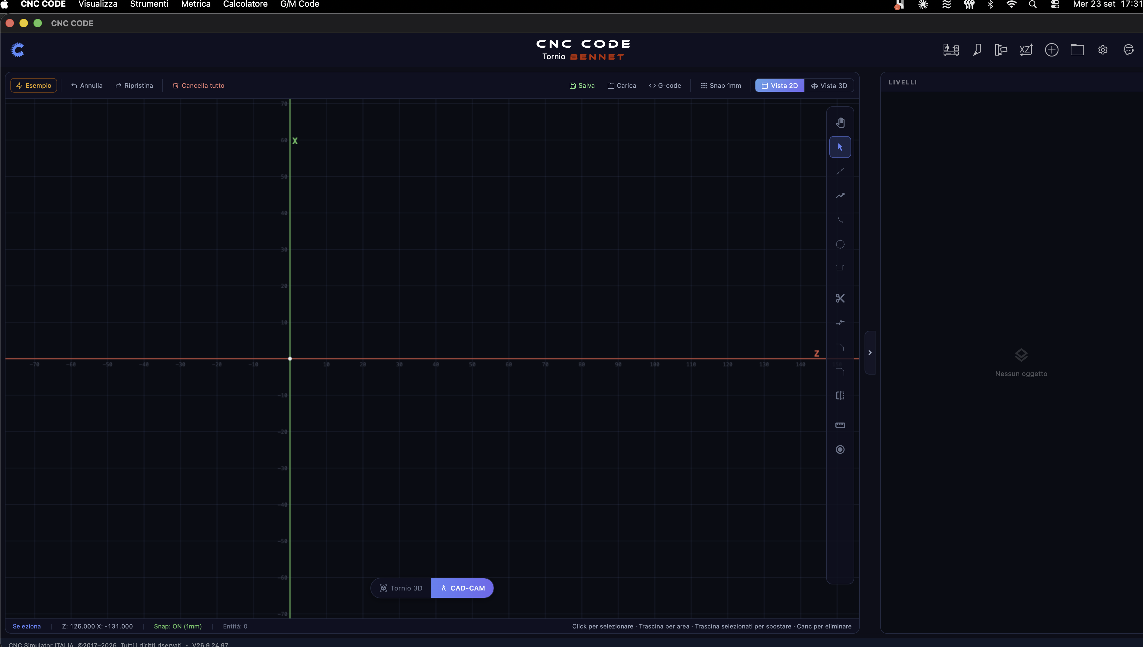Click Carica to load file
1143x647 pixels.
coord(622,85)
